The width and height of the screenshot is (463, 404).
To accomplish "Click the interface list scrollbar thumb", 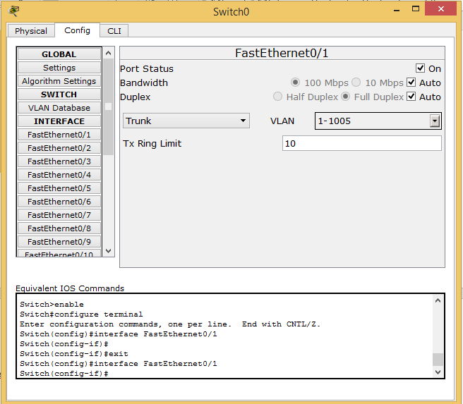I will click(x=109, y=106).
